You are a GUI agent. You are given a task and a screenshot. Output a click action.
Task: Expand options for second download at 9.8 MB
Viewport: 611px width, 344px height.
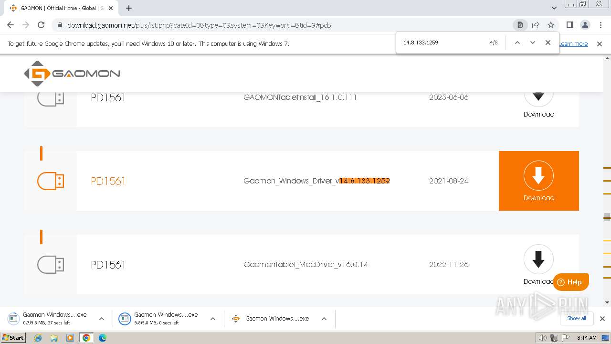click(x=213, y=319)
